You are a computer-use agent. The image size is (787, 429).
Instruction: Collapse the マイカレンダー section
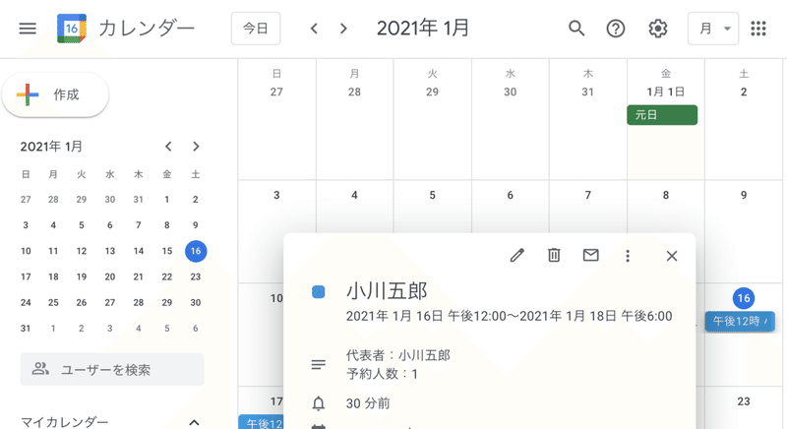pos(194,422)
